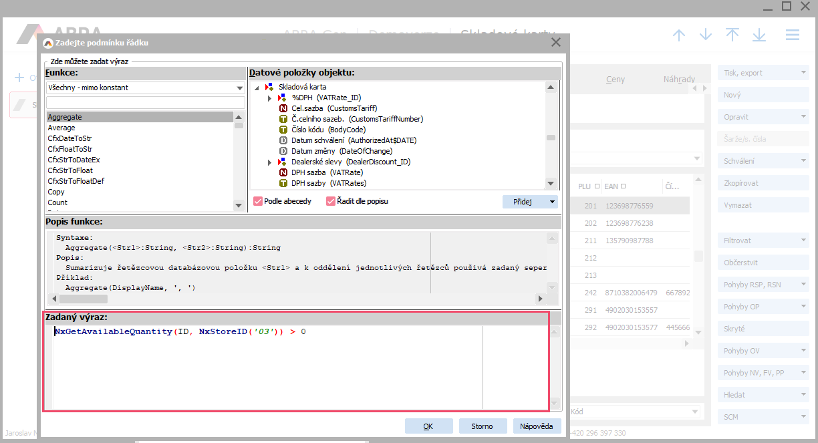
Task: Select Cel.sazba (CustomsTariff) item
Action: coord(334,108)
